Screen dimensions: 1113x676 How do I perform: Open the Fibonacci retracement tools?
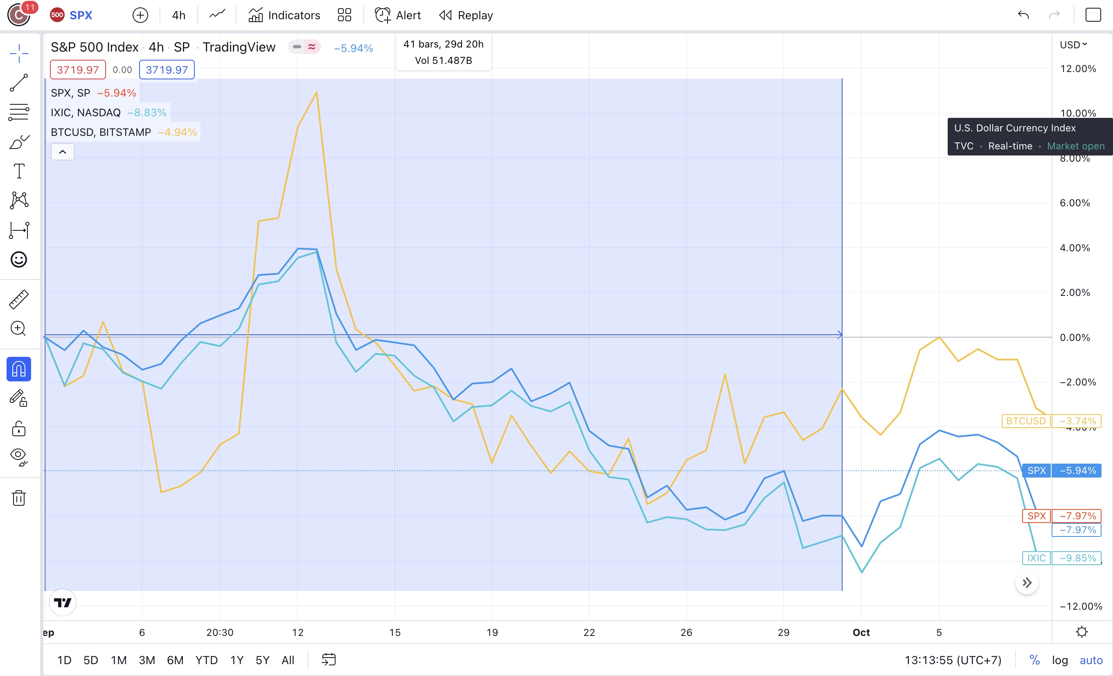(x=19, y=112)
